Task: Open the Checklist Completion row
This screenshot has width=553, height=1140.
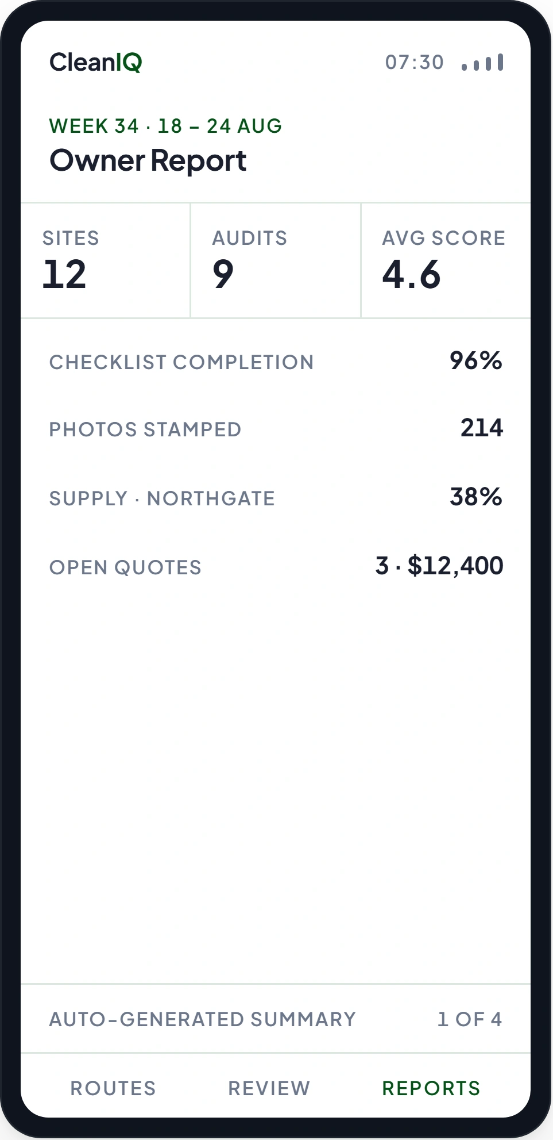Action: [276, 362]
